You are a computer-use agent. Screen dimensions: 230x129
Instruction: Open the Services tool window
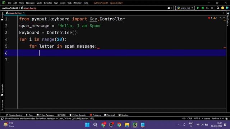coord(123,115)
